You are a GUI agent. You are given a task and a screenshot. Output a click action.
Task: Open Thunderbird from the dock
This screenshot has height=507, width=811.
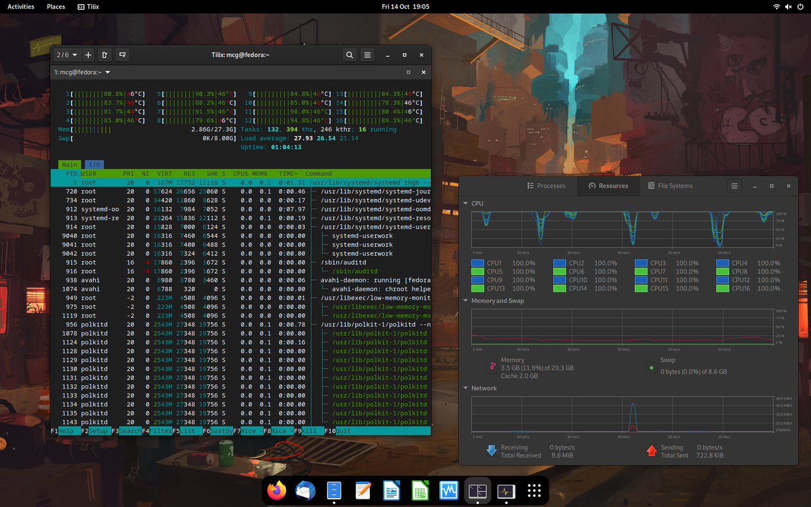tap(305, 490)
